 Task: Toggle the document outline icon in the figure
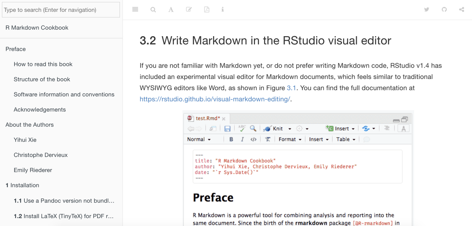pos(387,128)
